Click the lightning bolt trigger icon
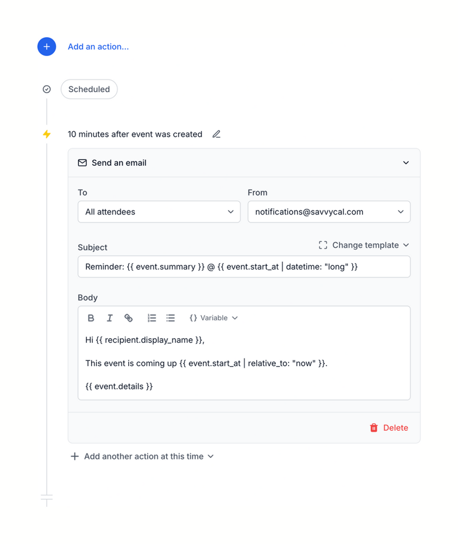 [x=46, y=134]
